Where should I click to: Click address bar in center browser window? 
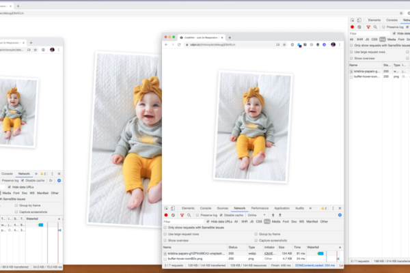(x=230, y=44)
